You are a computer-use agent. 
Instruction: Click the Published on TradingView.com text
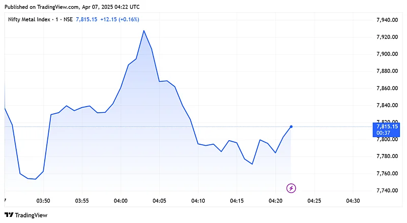coord(71,7)
